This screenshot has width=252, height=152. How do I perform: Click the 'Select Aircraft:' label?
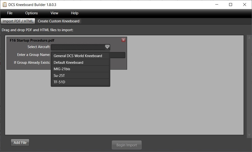point(39,47)
